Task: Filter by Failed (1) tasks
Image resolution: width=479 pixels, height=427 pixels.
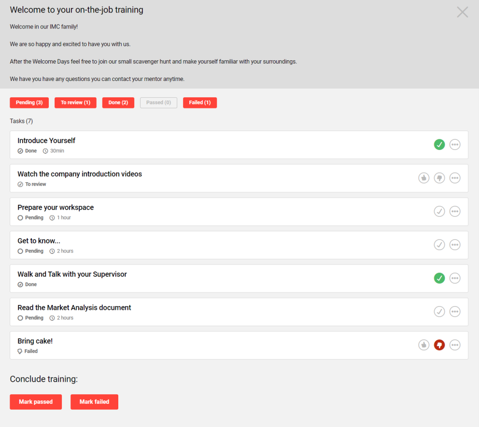Action: [199, 103]
